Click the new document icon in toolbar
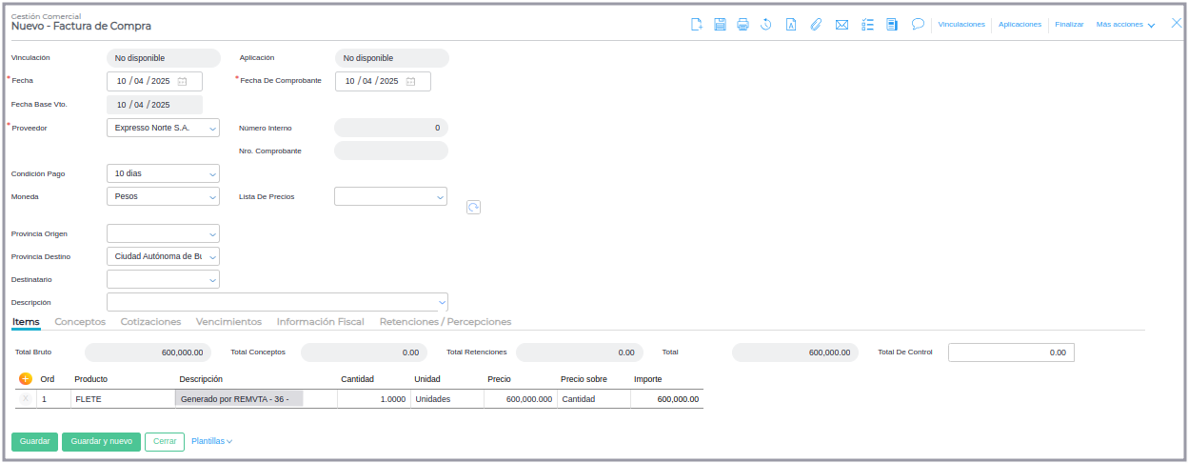The image size is (1188, 463). click(697, 25)
